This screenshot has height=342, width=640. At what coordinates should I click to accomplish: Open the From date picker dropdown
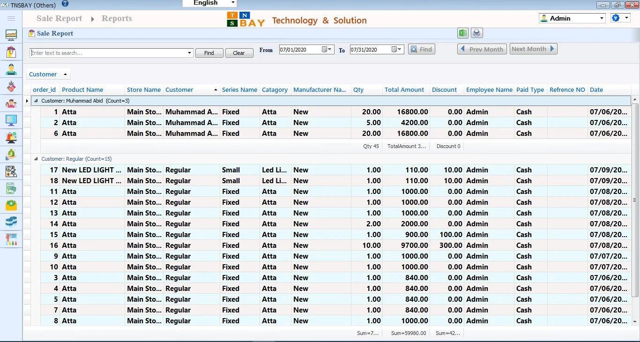coord(327,50)
